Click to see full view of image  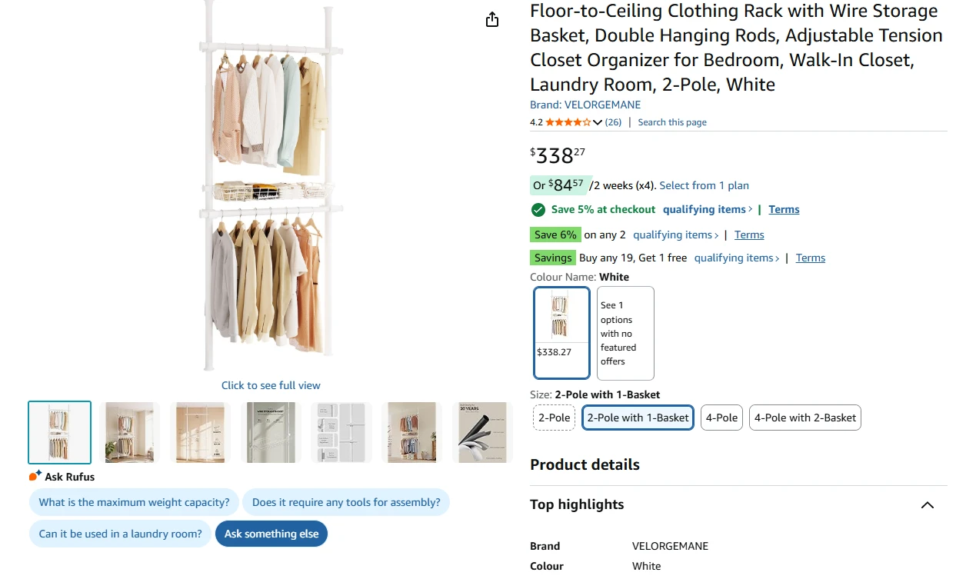[x=271, y=385]
